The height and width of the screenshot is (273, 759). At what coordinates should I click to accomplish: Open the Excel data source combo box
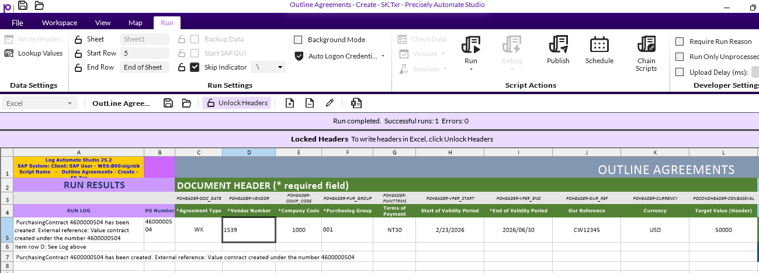pyautogui.click(x=39, y=103)
